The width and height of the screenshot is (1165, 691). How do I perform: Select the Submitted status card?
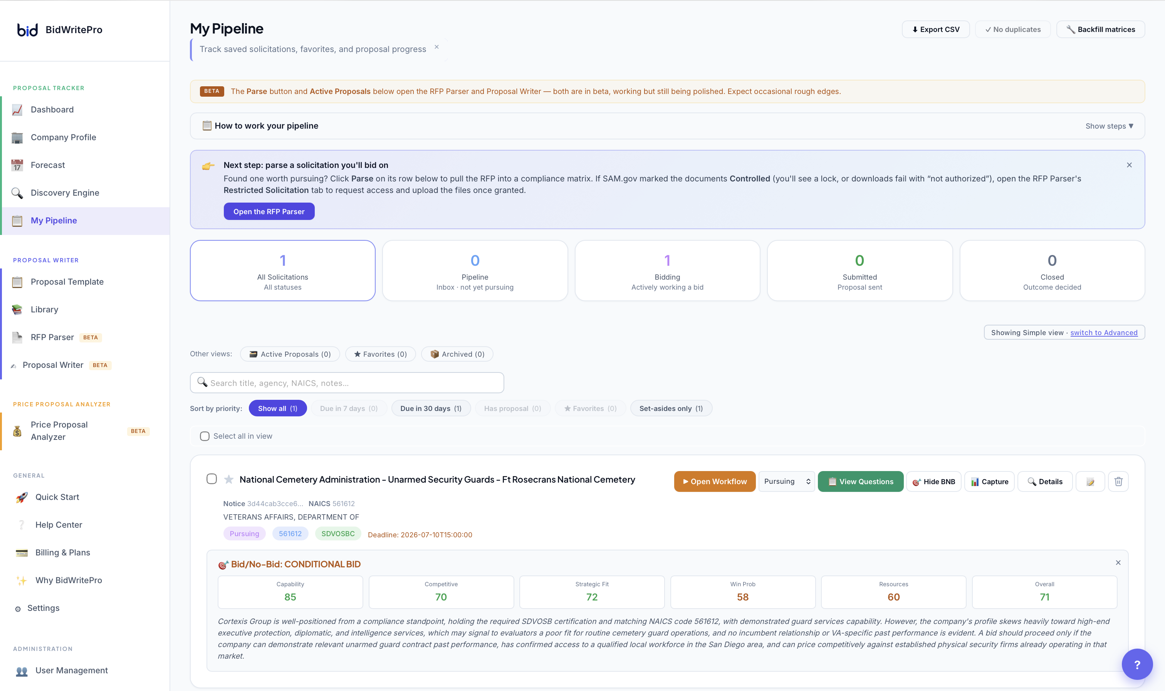[x=859, y=270]
